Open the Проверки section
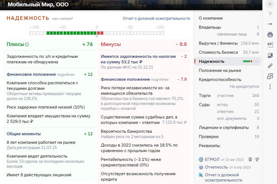 click(x=208, y=137)
